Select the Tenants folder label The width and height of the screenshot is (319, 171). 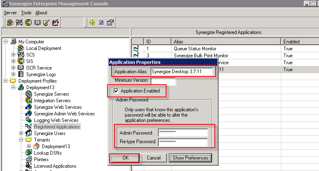[42, 140]
